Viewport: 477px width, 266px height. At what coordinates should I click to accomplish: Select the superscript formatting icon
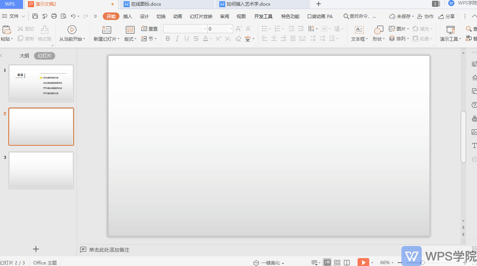coord(218,38)
